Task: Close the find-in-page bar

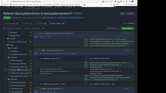Action: click(111, 5)
